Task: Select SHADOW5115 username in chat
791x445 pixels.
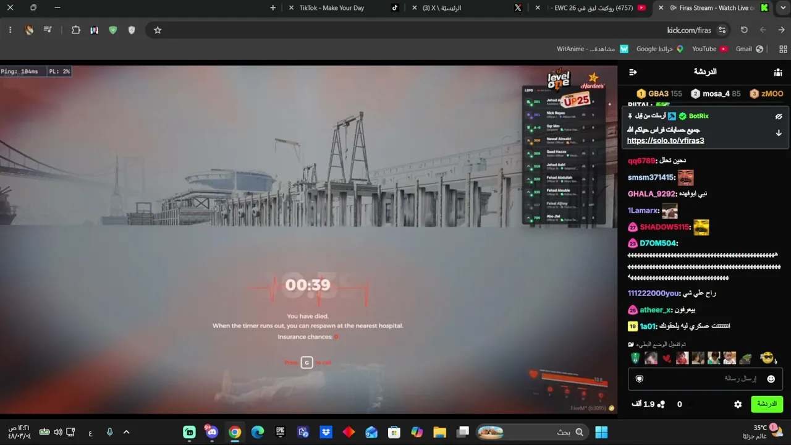Action: (x=665, y=227)
